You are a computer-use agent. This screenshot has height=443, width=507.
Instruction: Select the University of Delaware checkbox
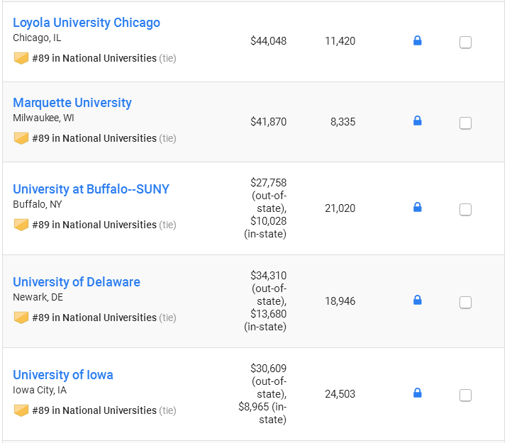coord(465,303)
